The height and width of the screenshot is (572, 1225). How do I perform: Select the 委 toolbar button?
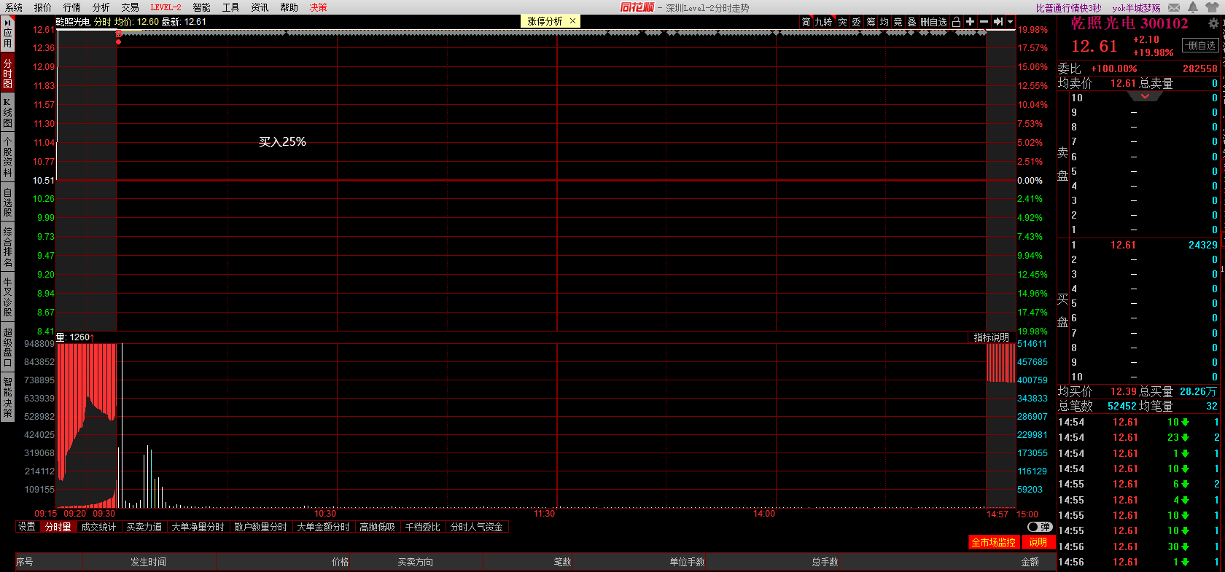point(856,22)
